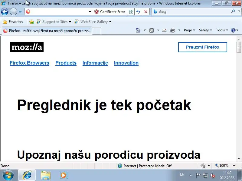Toggle the Compatibility View icon
242x181 pixels.
(x=131, y=12)
